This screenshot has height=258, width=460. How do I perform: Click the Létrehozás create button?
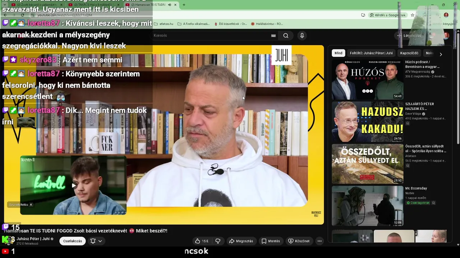click(409, 35)
